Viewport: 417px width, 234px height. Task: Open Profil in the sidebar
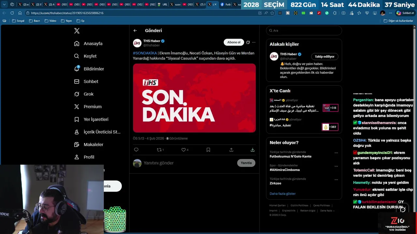tap(84, 157)
